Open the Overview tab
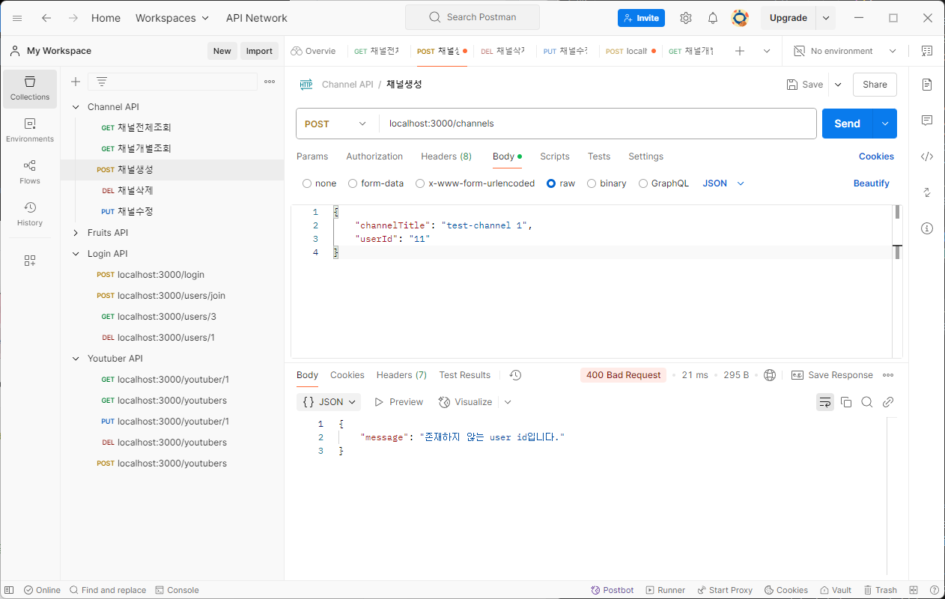Viewport: 945px width, 599px height. [314, 51]
